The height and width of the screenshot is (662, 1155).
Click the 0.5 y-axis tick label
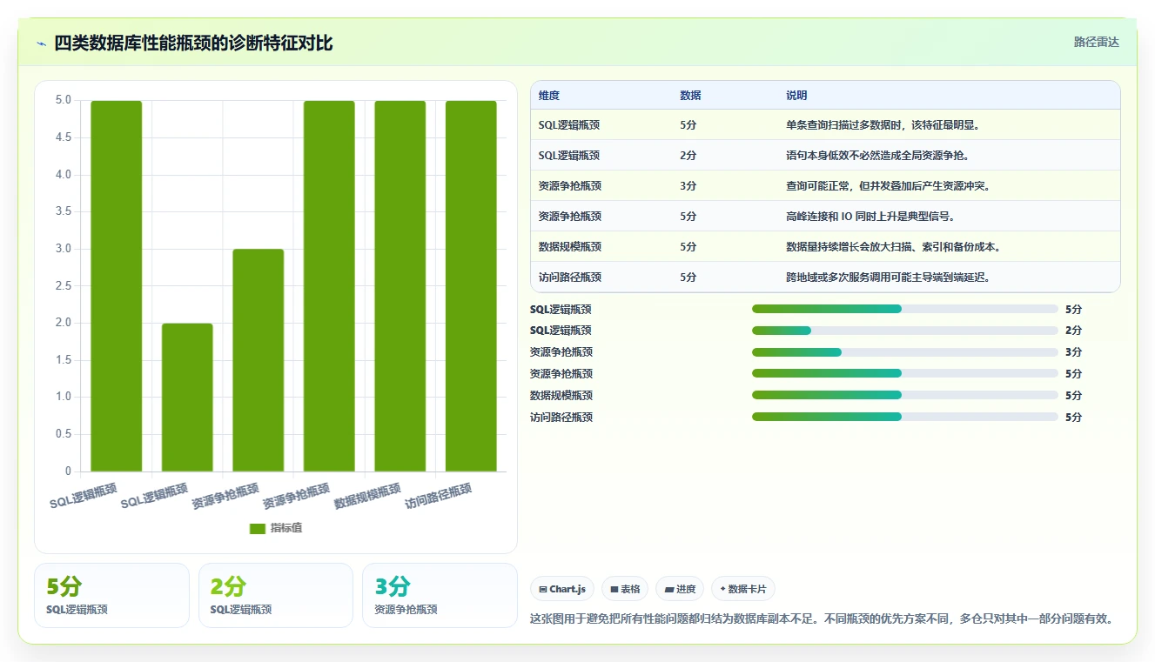tap(63, 434)
